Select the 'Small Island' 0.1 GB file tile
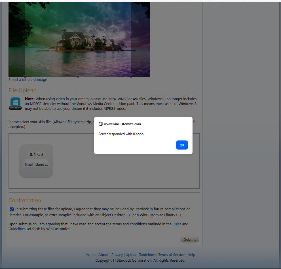 36,161
